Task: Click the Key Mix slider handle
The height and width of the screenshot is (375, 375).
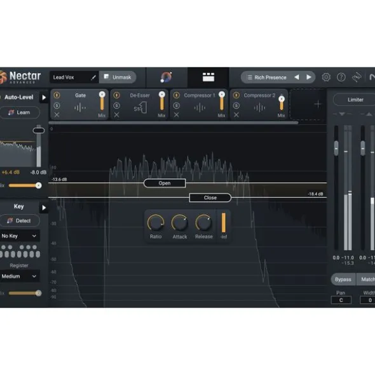Action: pos(38,293)
